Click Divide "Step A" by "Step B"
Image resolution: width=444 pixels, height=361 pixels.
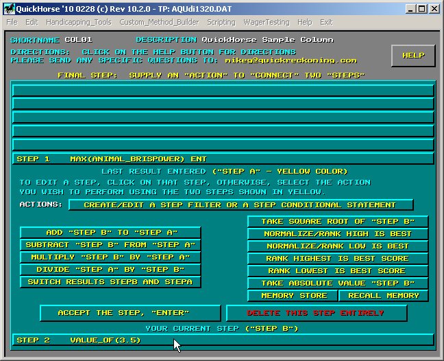pyautogui.click(x=110, y=270)
